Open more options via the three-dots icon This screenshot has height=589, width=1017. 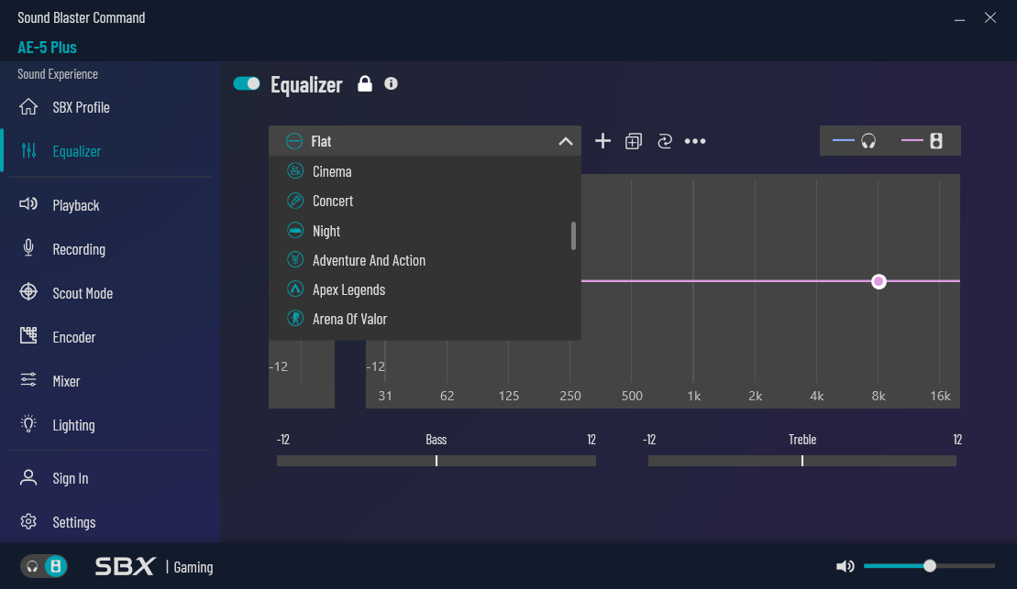click(695, 141)
